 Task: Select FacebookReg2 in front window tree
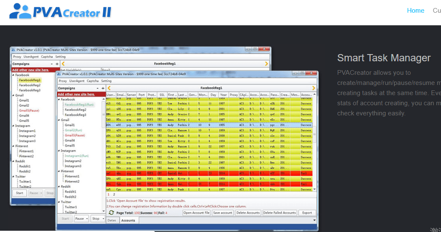point(75,110)
